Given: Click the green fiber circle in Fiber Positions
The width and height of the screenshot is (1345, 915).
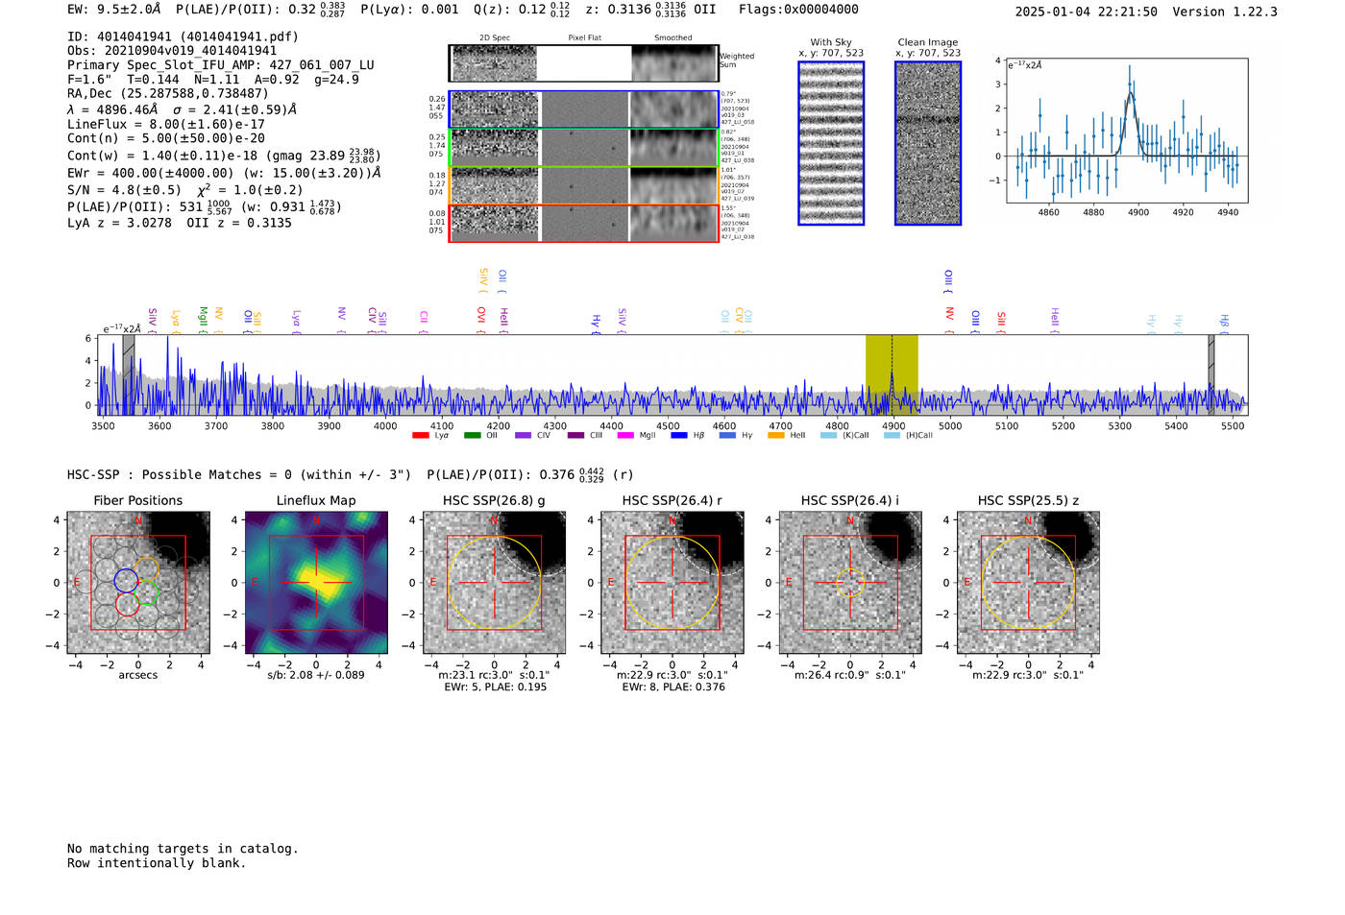Looking at the screenshot, I should coord(147,594).
